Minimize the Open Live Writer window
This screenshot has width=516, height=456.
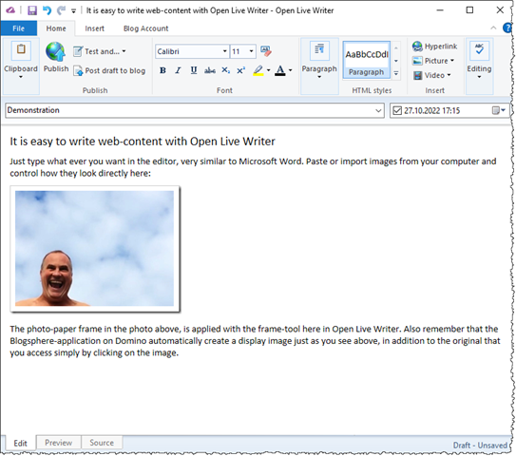440,10
